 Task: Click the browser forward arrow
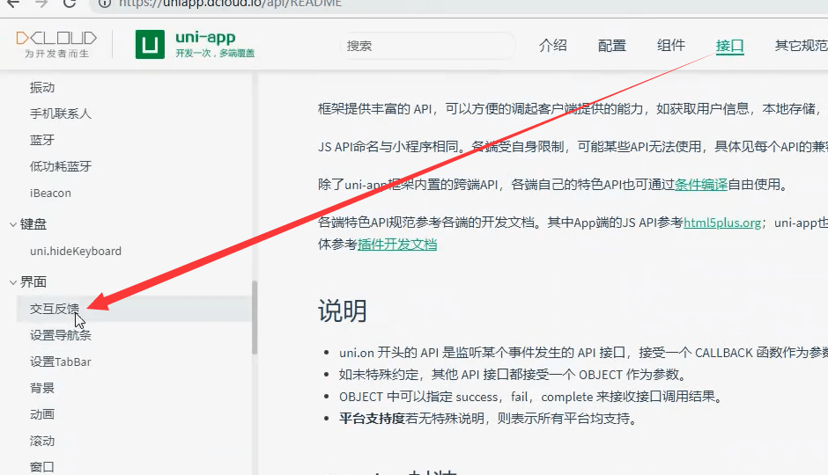41,4
